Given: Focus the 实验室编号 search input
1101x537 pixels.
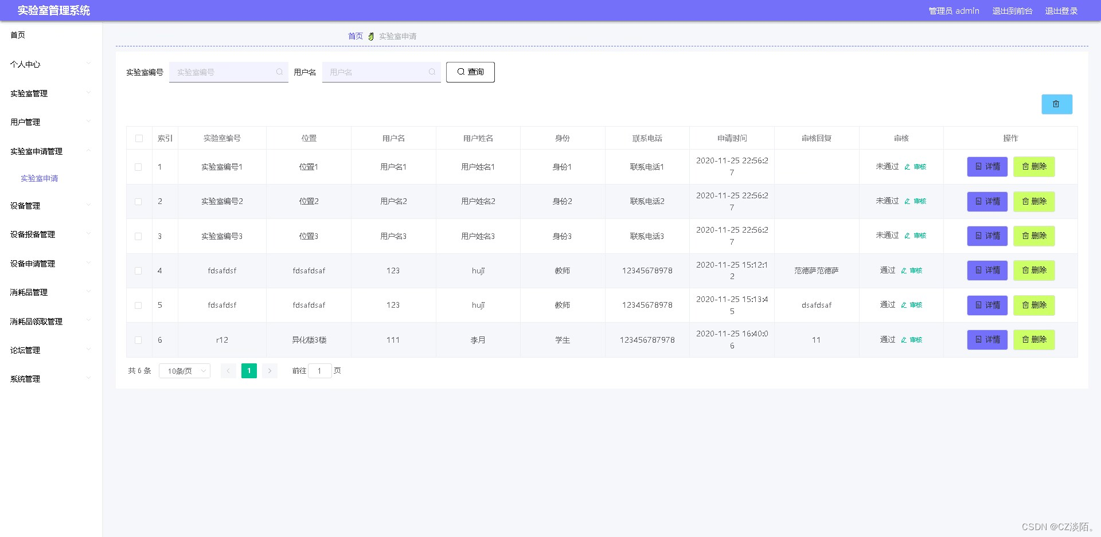Looking at the screenshot, I should (228, 72).
